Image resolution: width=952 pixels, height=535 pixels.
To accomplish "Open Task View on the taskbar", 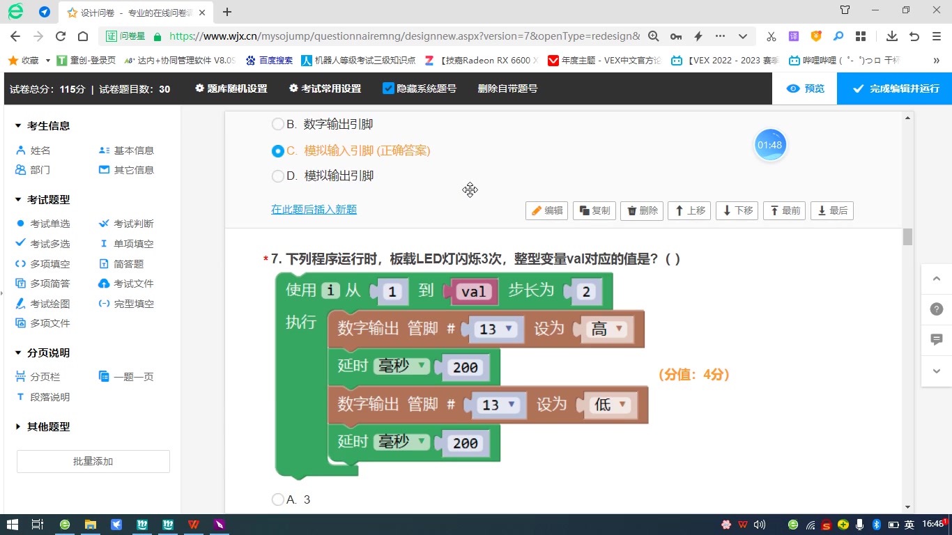I will [x=38, y=524].
